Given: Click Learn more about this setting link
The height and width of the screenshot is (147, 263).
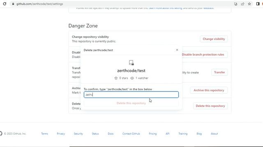Looking at the screenshot, I should click(165, 8).
